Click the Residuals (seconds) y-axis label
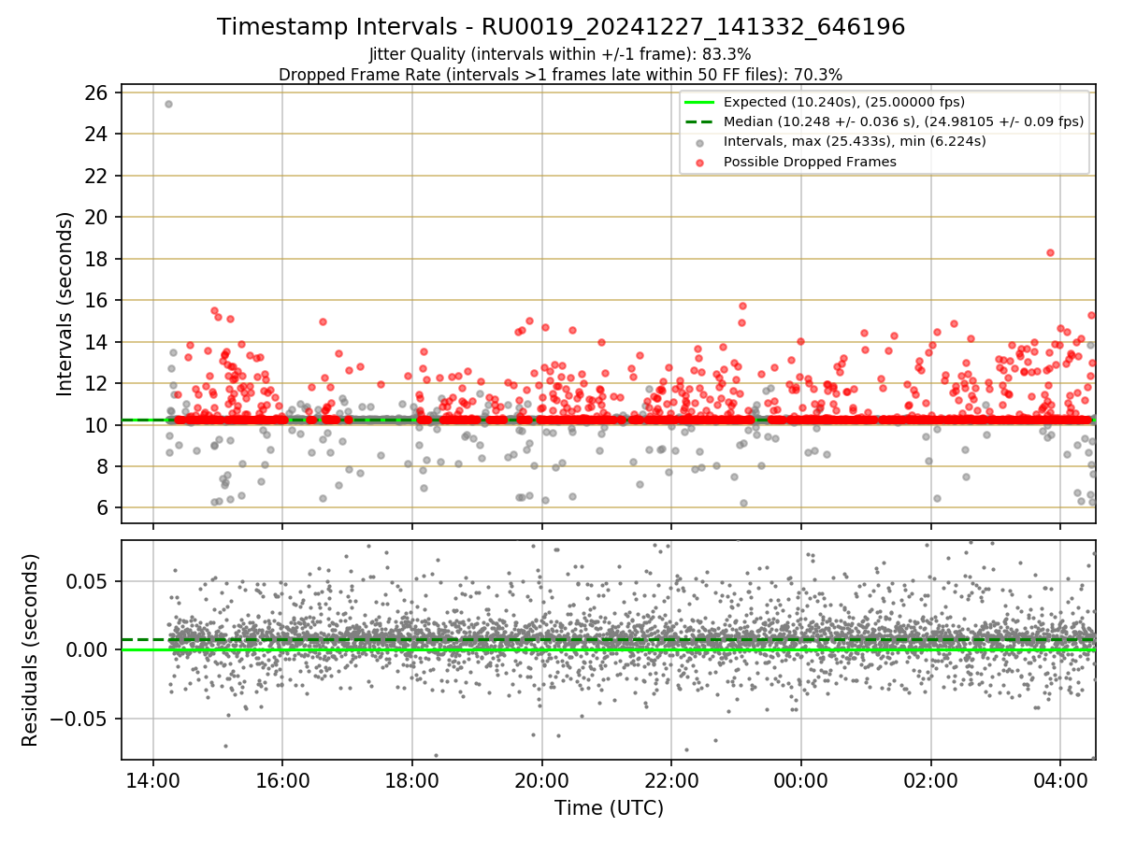 (31, 650)
